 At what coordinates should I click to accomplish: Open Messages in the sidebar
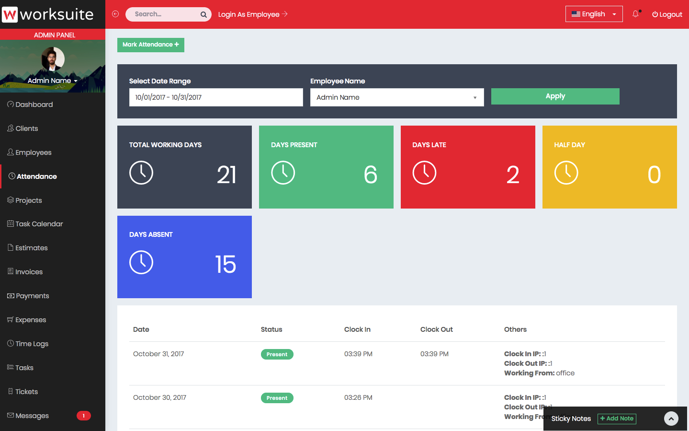(x=32, y=416)
